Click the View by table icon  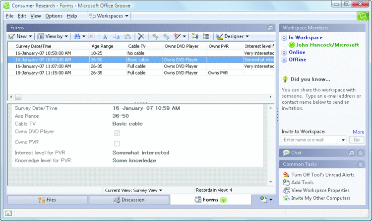pyautogui.click(x=41, y=36)
